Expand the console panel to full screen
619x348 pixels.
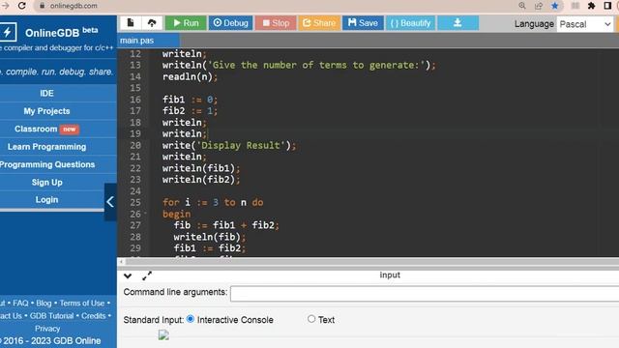pyautogui.click(x=147, y=275)
